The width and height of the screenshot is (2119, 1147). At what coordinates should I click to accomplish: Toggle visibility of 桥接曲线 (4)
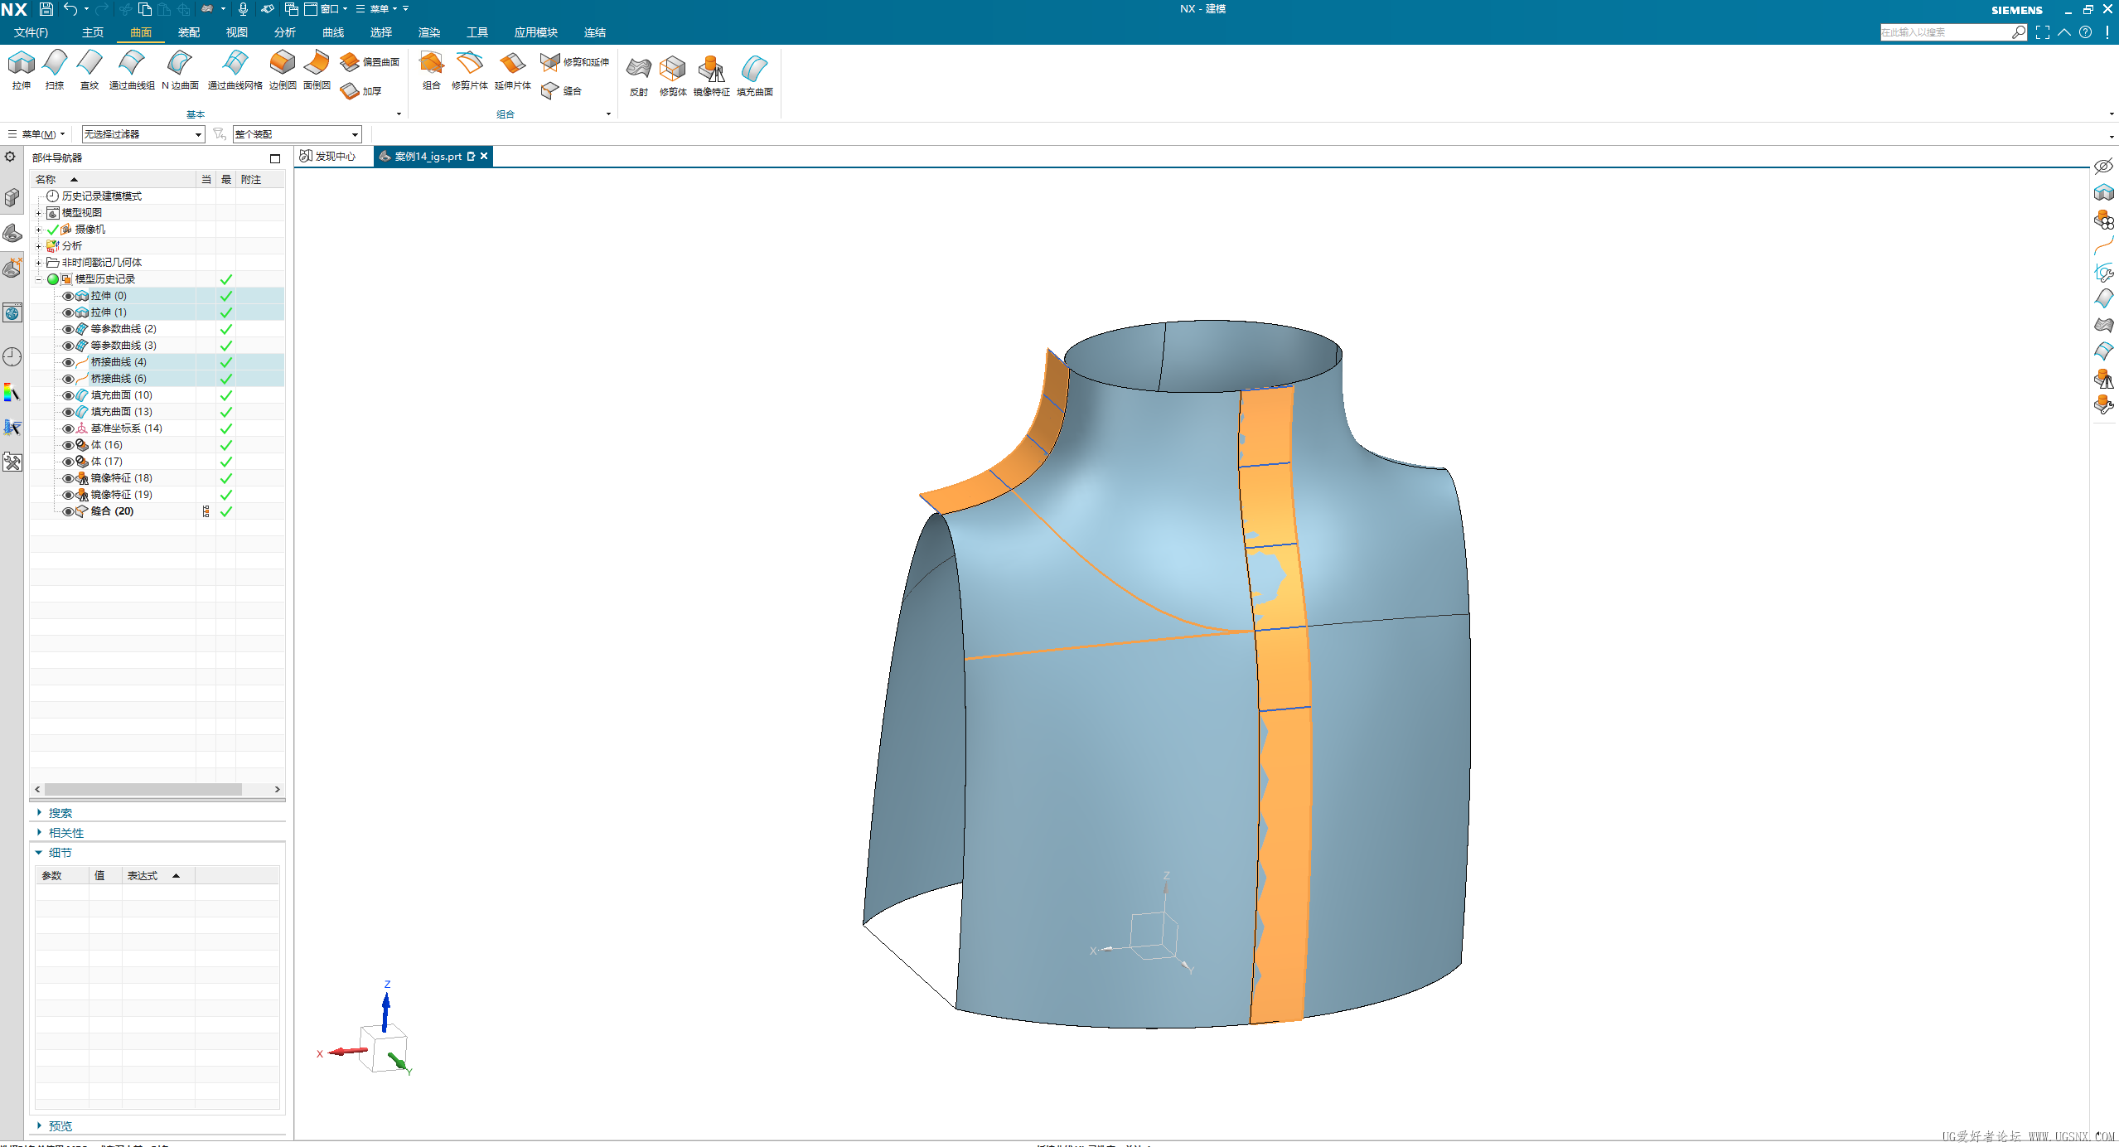(x=68, y=362)
